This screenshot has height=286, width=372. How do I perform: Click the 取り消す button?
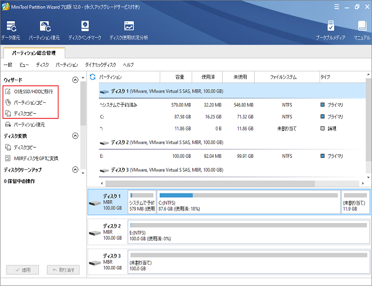(63, 270)
